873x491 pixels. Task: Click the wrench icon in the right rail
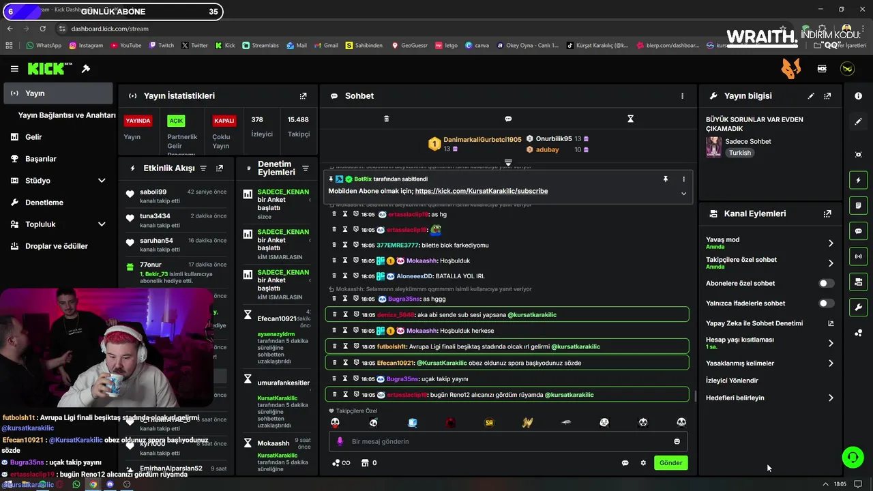858,308
